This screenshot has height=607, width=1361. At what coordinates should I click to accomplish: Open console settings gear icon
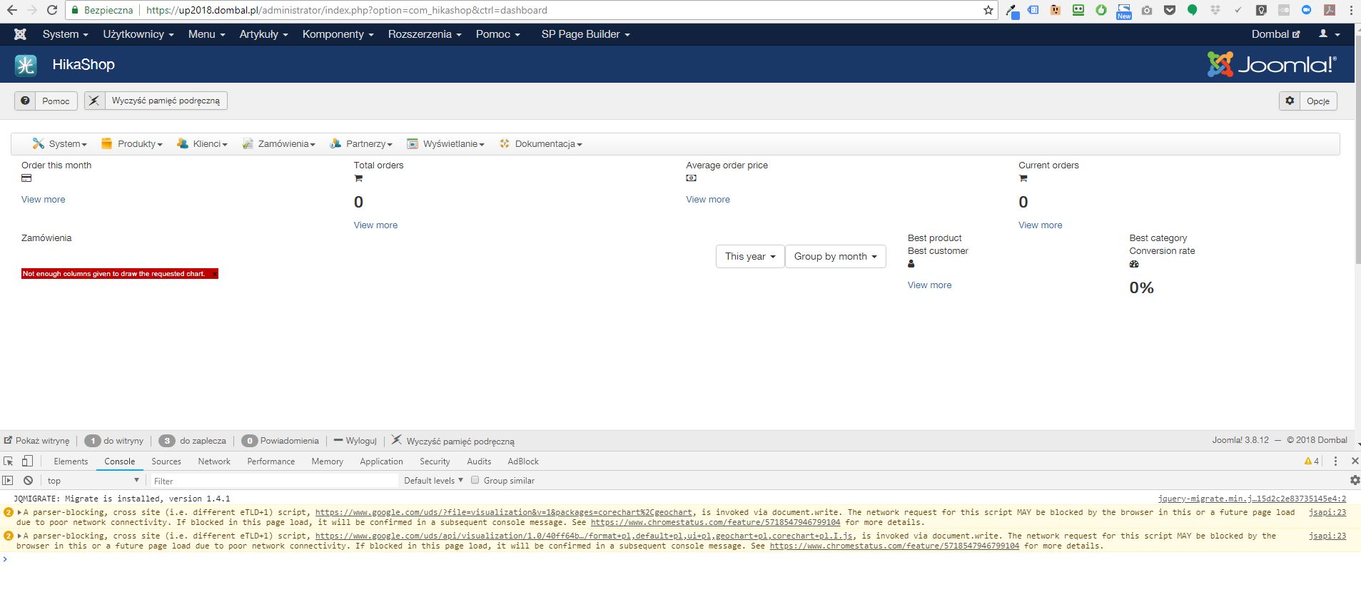1355,480
